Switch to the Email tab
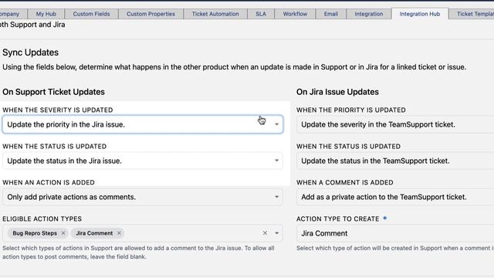 point(331,14)
